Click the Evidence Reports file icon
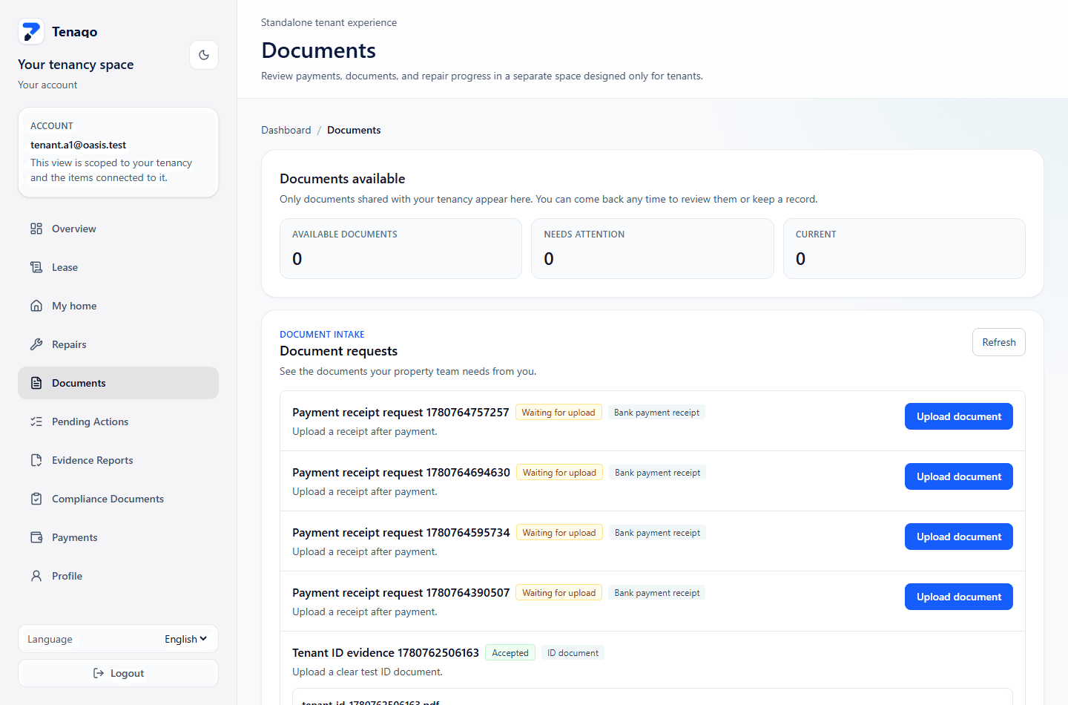 36,460
